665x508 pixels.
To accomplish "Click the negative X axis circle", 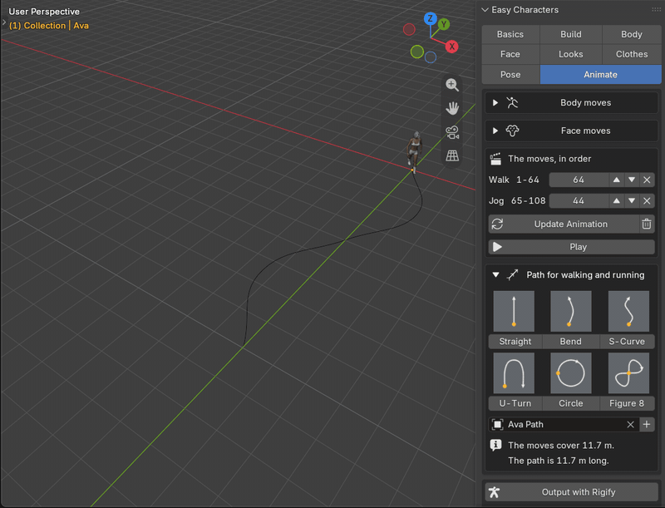I will point(409,29).
